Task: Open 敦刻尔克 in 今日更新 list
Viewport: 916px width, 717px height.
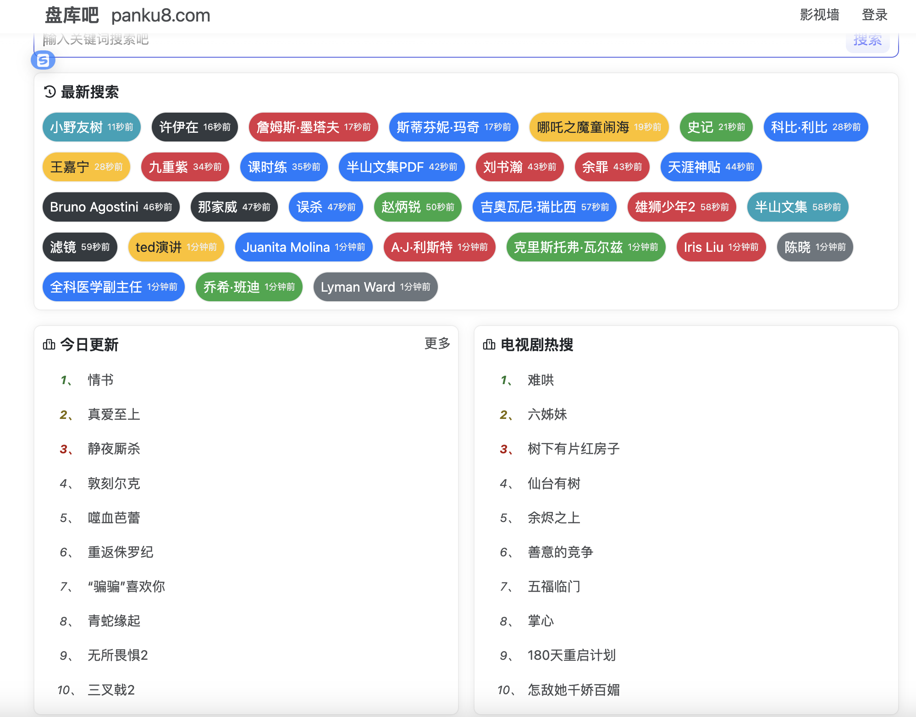Action: (x=114, y=483)
